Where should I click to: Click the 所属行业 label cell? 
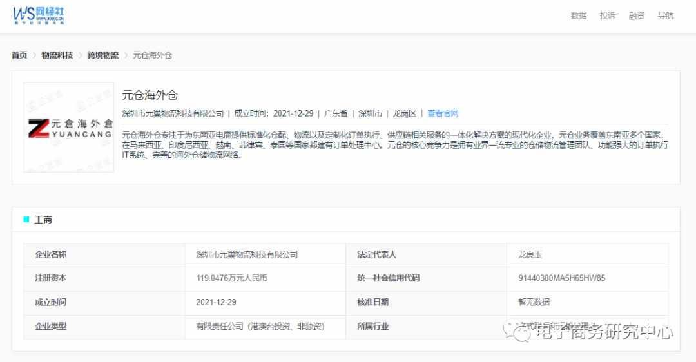[x=426, y=327]
